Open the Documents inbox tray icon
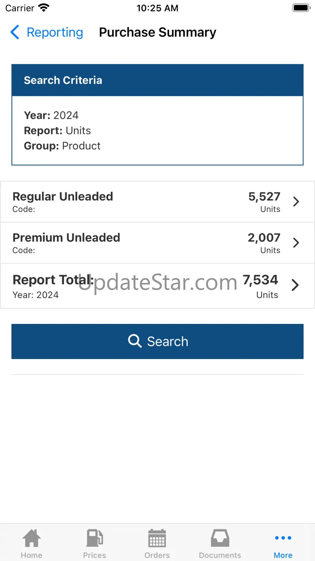 pos(220,538)
